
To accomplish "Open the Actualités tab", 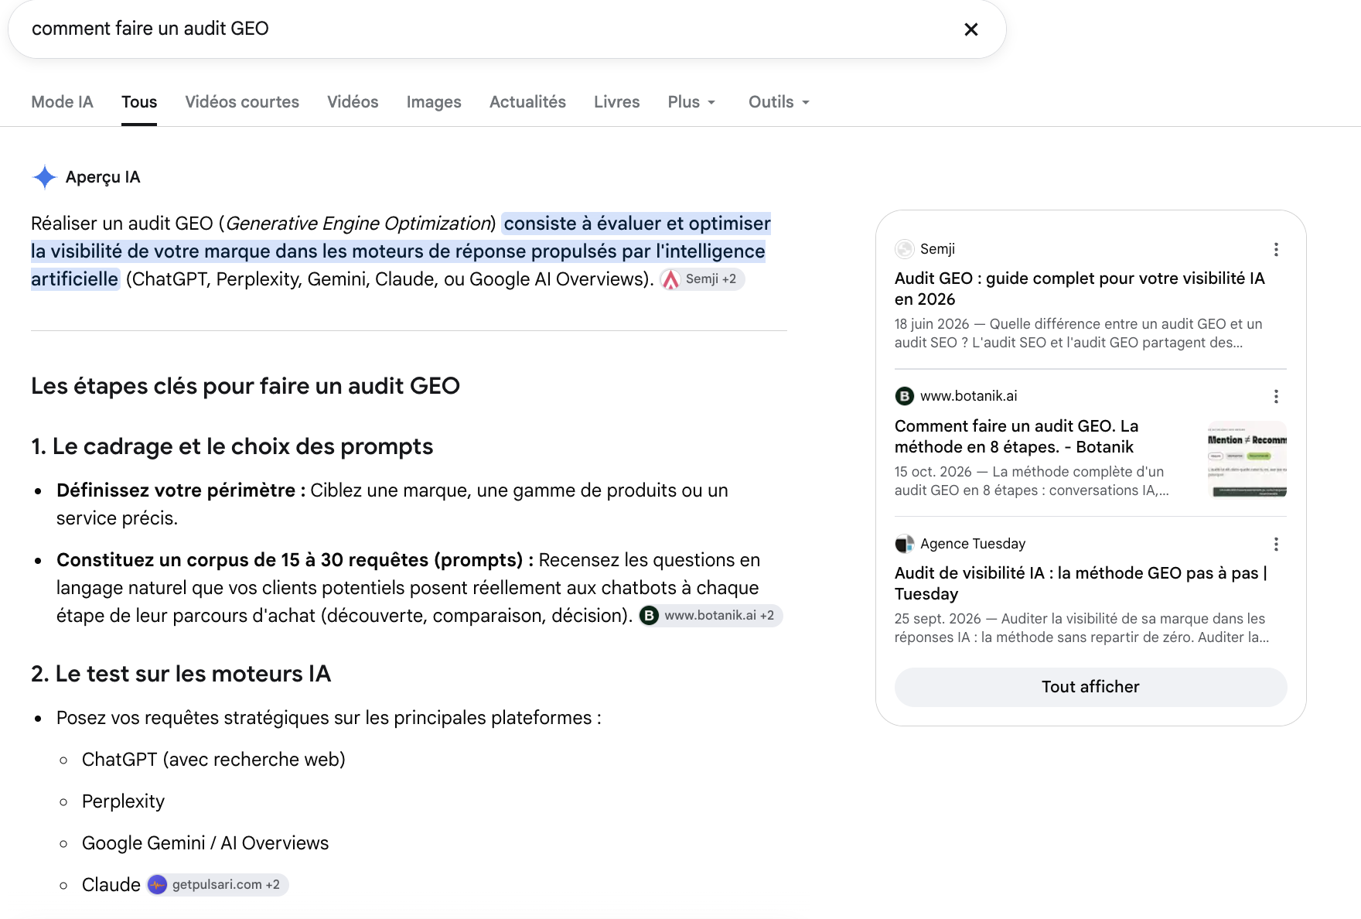I will pyautogui.click(x=527, y=102).
